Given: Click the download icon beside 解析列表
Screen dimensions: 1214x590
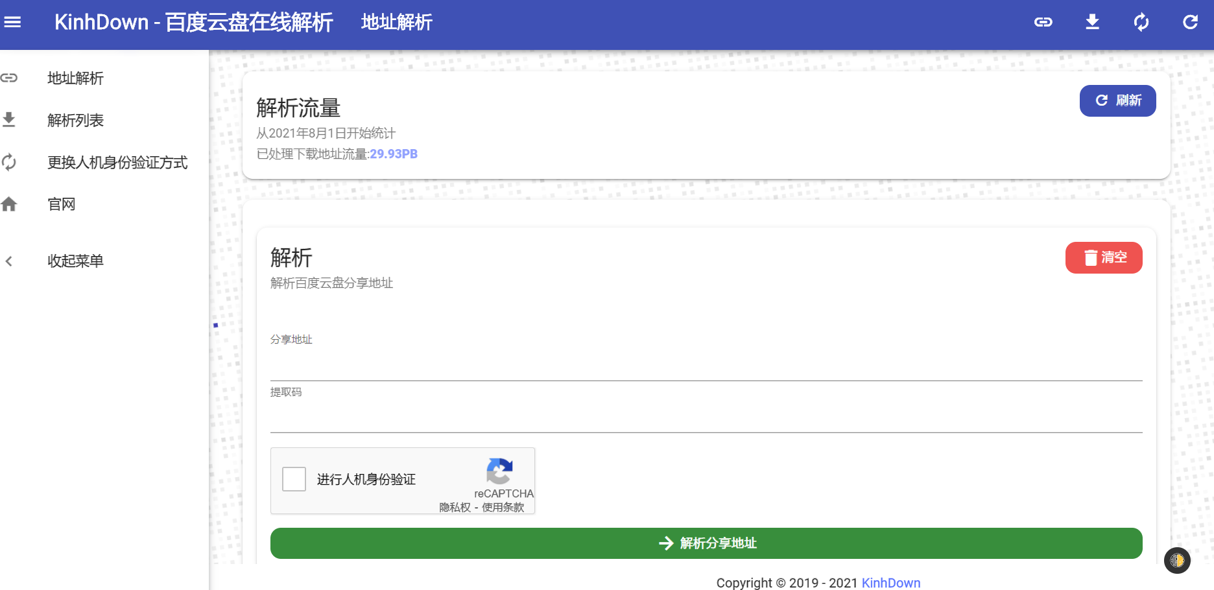Looking at the screenshot, I should click(9, 120).
